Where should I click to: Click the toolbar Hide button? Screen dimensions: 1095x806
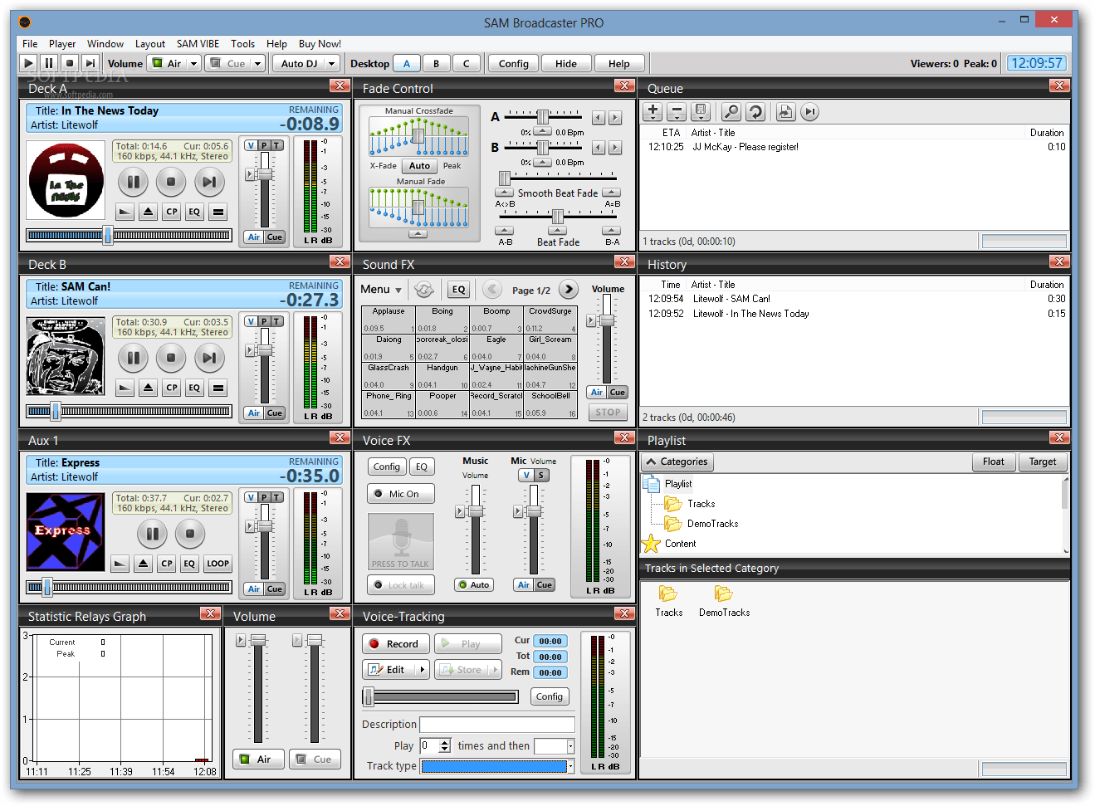[566, 63]
